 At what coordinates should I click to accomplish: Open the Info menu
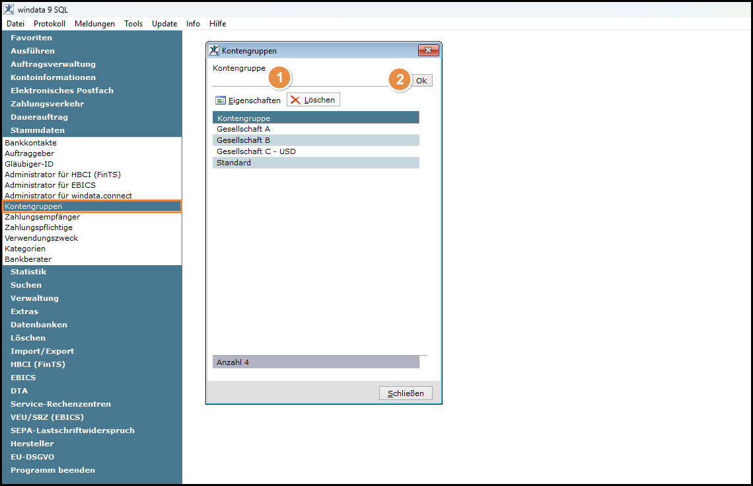click(193, 24)
